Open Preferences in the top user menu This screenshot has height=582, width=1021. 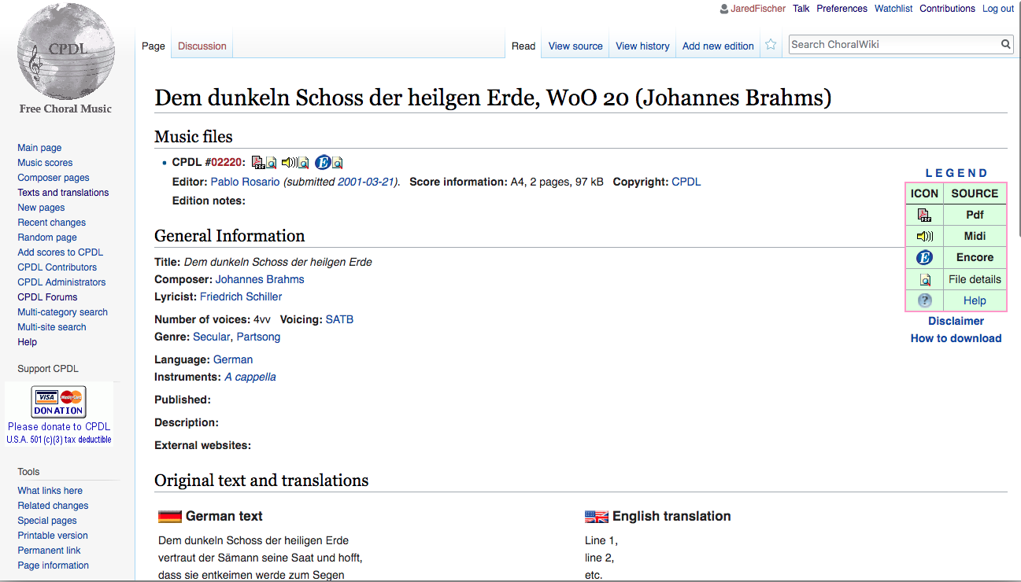click(x=842, y=9)
